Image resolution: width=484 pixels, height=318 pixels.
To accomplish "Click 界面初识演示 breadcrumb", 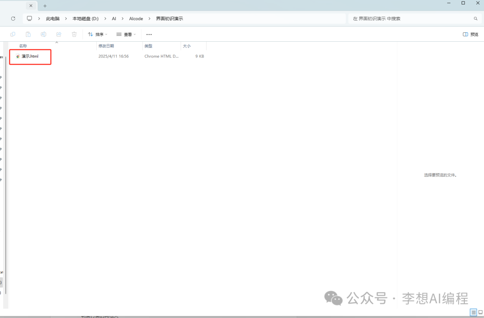I will click(x=169, y=18).
